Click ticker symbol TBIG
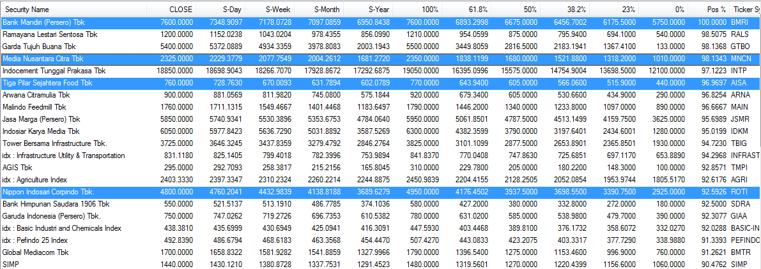The height and width of the screenshot is (269, 761). (x=739, y=143)
